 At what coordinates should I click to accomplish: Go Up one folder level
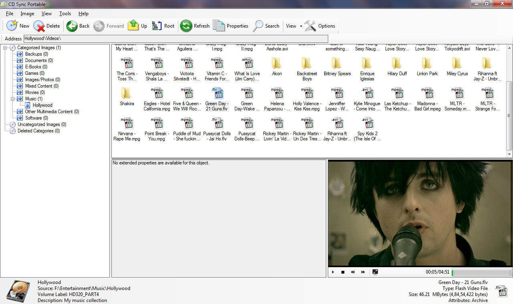tap(137, 26)
